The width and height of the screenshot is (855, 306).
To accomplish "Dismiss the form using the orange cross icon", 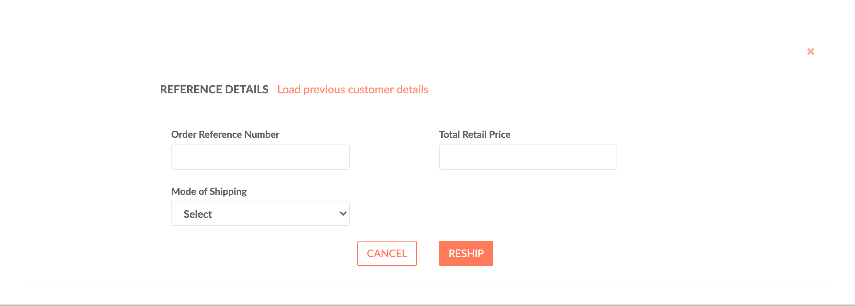I will tap(811, 51).
